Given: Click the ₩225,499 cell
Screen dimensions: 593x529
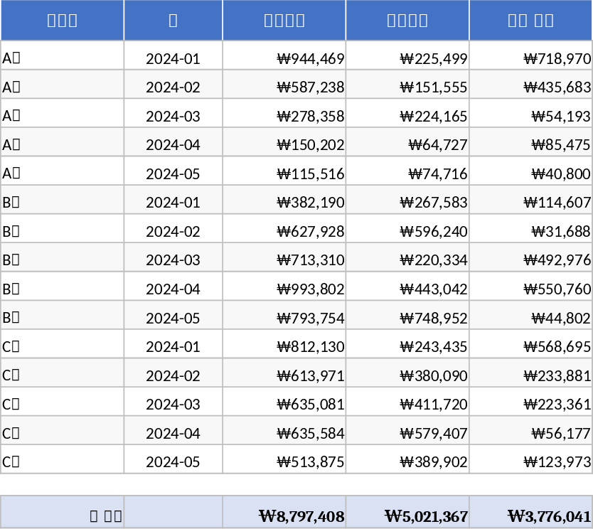Looking at the screenshot, I should (407, 57).
